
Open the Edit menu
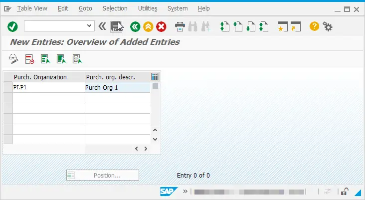63,8
